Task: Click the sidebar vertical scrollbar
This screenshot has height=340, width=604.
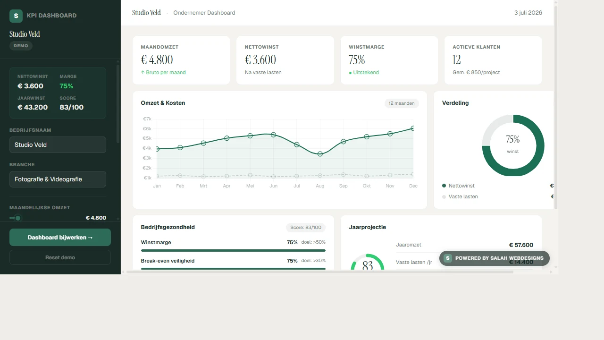Action: pyautogui.click(x=118, y=104)
